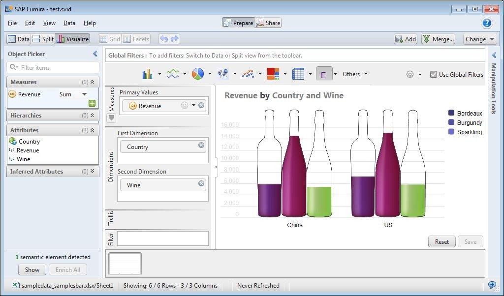Select the scatter plot chart icon
The image size is (504, 296).
pyautogui.click(x=248, y=74)
